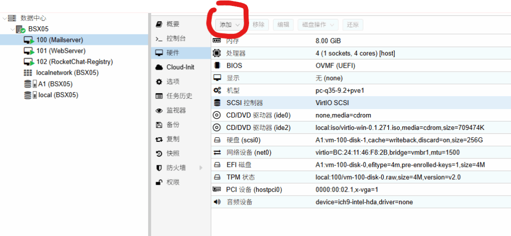The width and height of the screenshot is (511, 236).
Task: Select the CD/DVD 驱动器 (ide2) row
Action: pyautogui.click(x=361, y=128)
